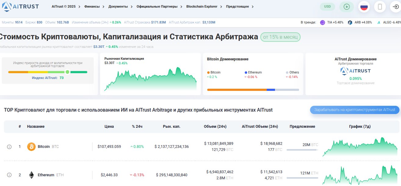Sort by AiTrust Объем (24ч) header
Viewport: 401px width, 186px height.
pos(260,127)
